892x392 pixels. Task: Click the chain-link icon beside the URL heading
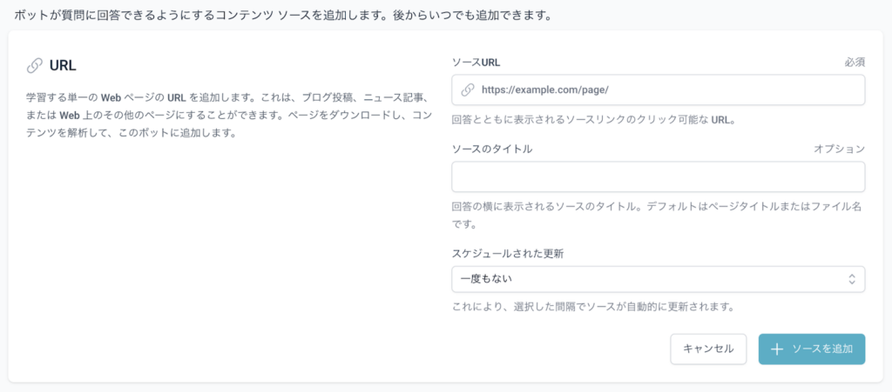[35, 65]
